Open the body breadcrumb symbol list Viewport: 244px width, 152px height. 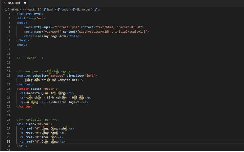pyautogui.click(x=65, y=9)
